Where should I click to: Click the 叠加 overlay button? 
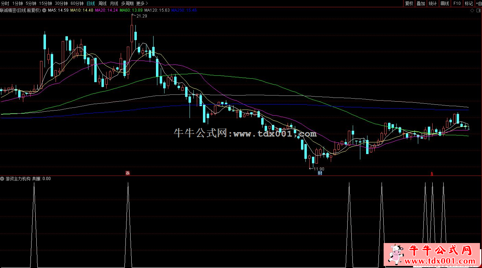(421, 3)
